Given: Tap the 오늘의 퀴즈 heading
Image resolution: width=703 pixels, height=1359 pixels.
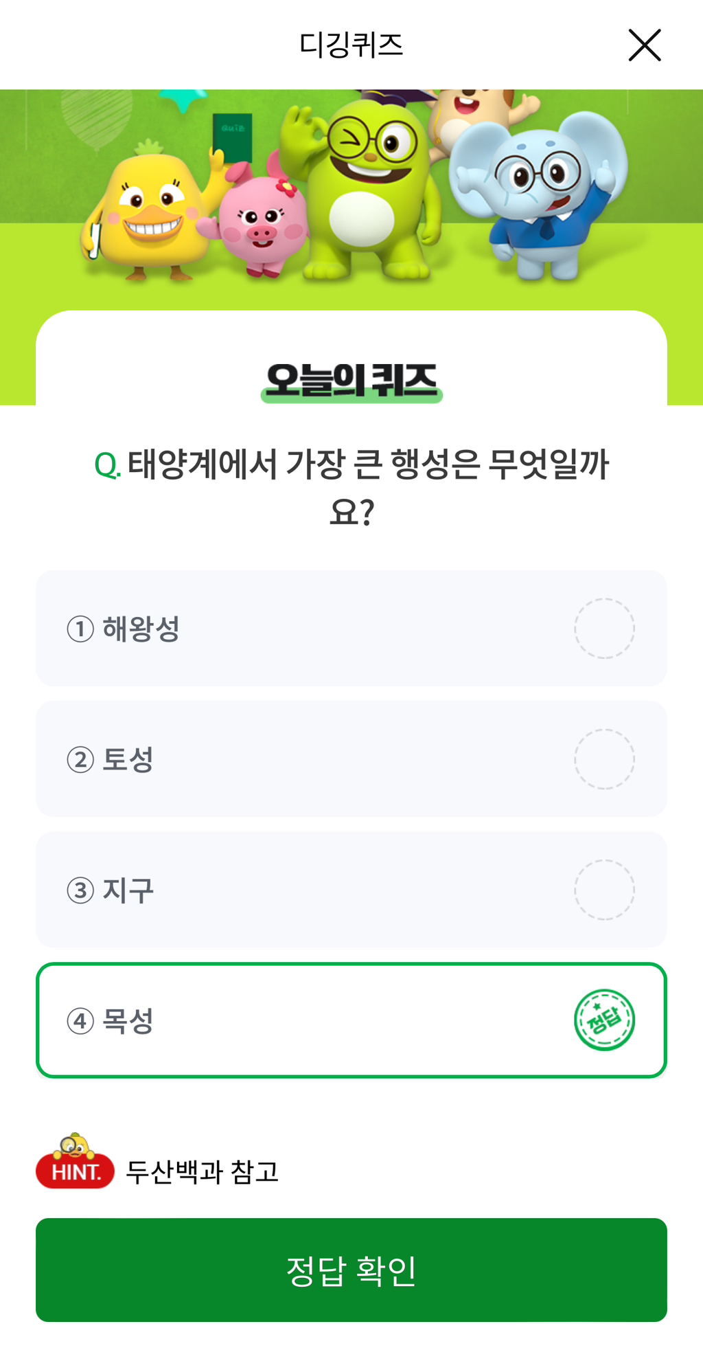Looking at the screenshot, I should [x=351, y=381].
